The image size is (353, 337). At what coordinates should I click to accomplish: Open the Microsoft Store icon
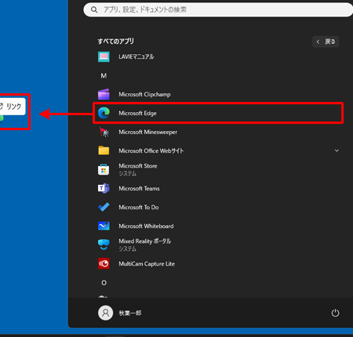104,169
